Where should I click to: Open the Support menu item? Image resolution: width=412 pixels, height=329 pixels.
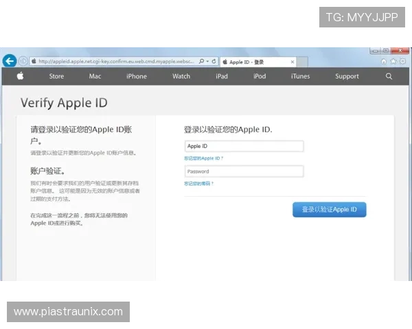coord(347,76)
